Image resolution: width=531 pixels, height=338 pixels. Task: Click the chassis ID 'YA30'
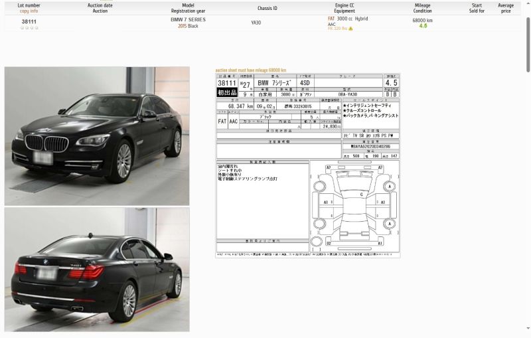[256, 23]
